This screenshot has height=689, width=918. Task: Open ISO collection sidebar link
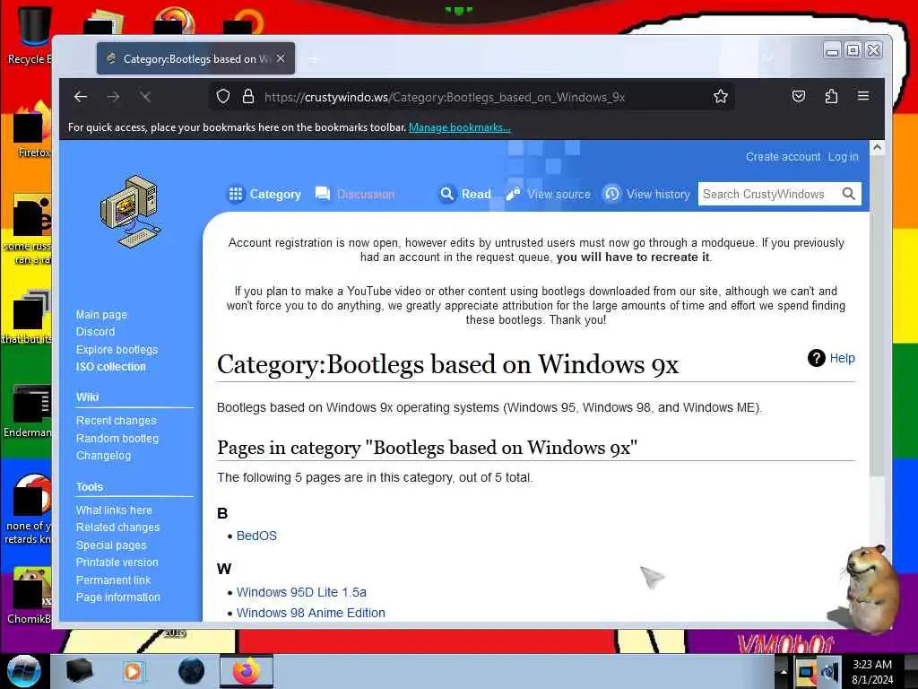pyautogui.click(x=110, y=367)
